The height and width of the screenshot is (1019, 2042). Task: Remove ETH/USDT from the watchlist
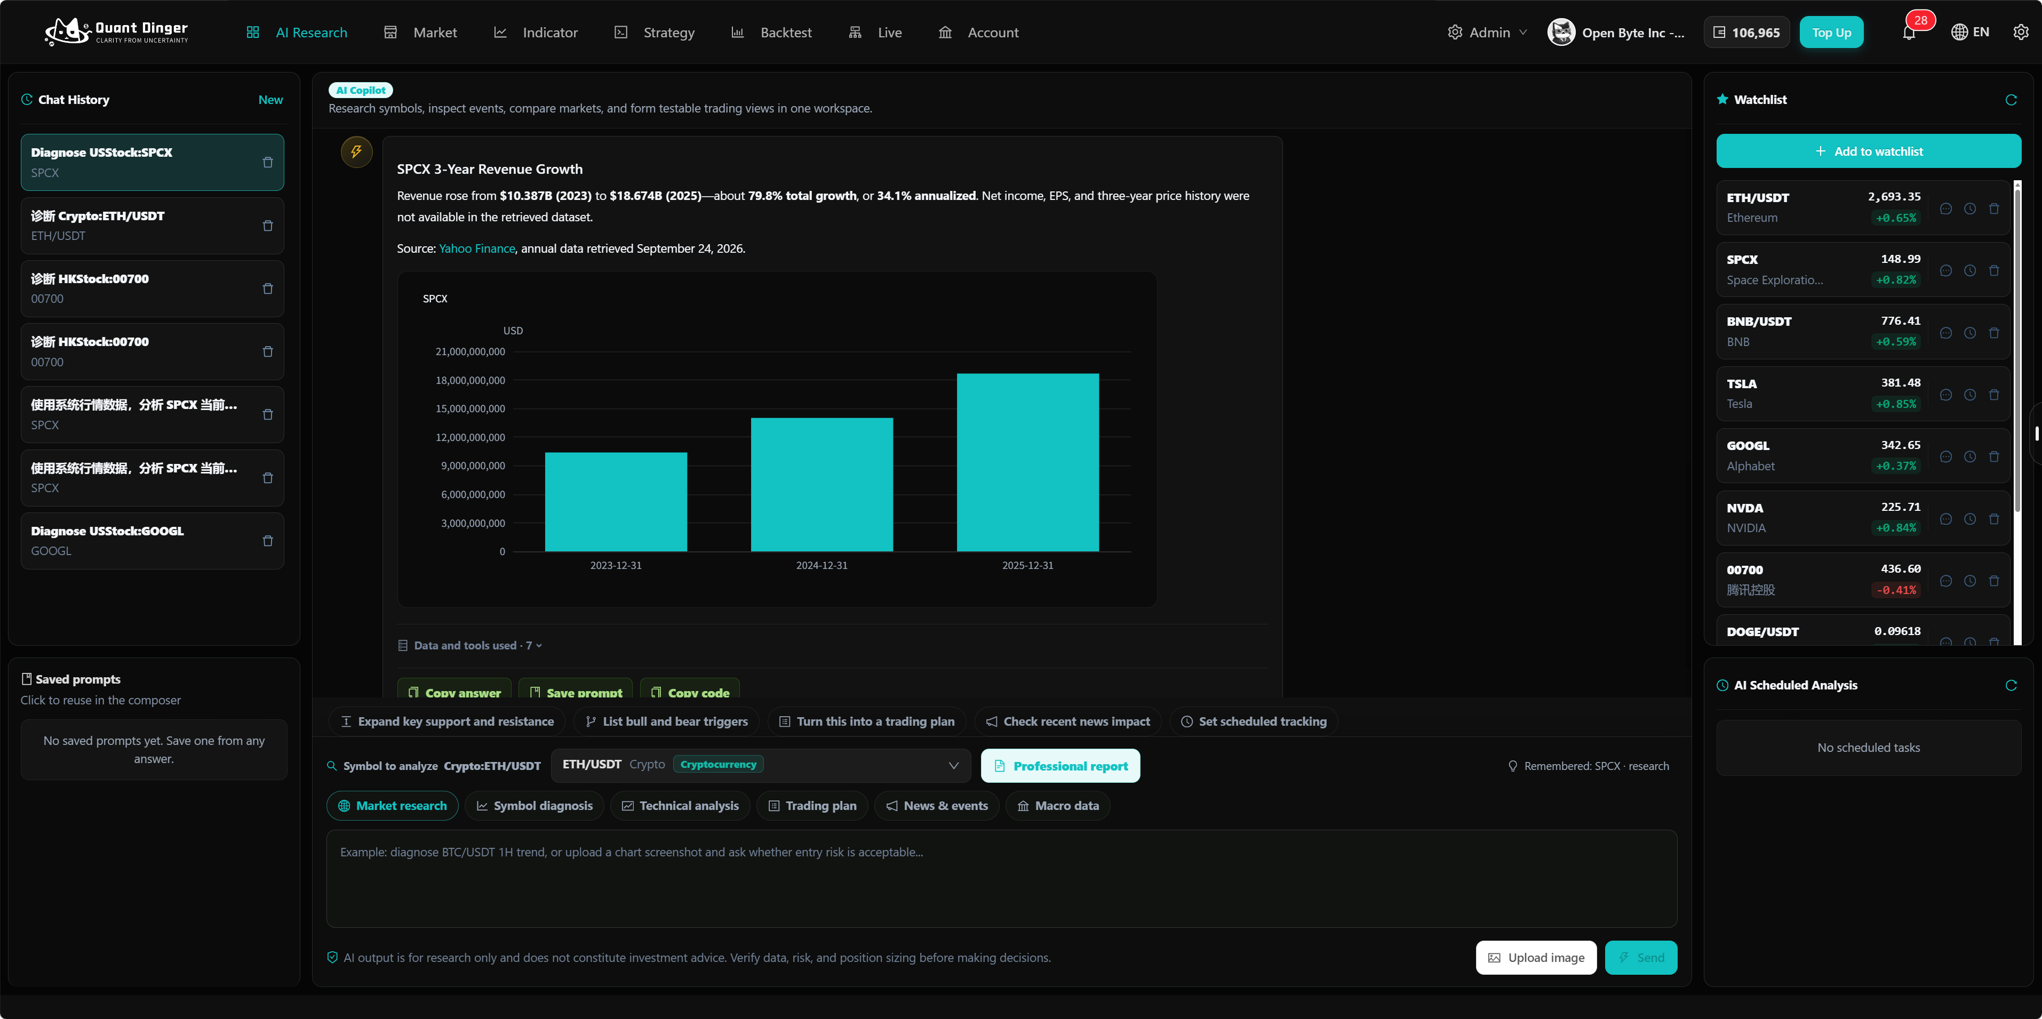(x=1993, y=208)
